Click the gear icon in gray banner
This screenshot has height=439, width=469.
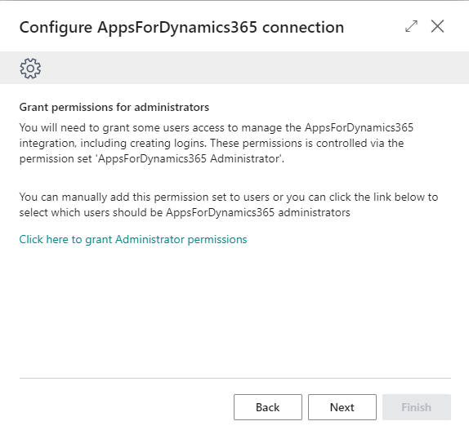click(30, 69)
